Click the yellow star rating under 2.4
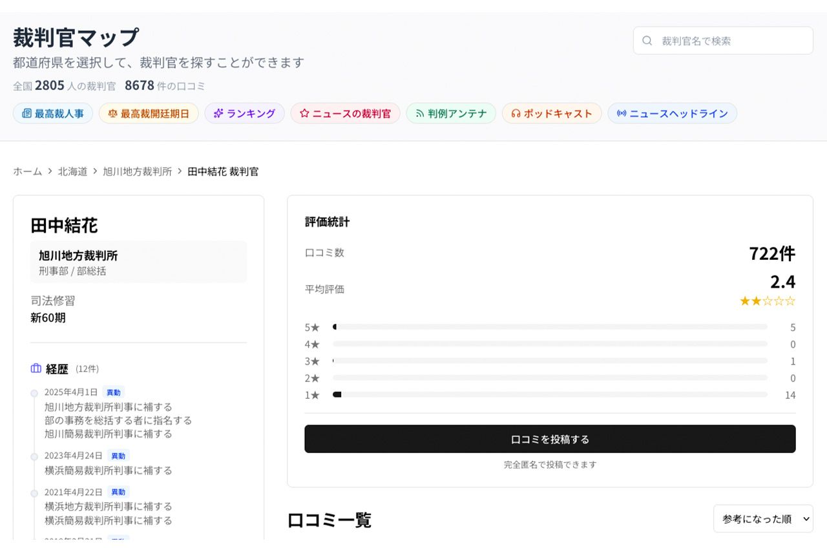Screen dimensions: 827x552 [768, 301]
